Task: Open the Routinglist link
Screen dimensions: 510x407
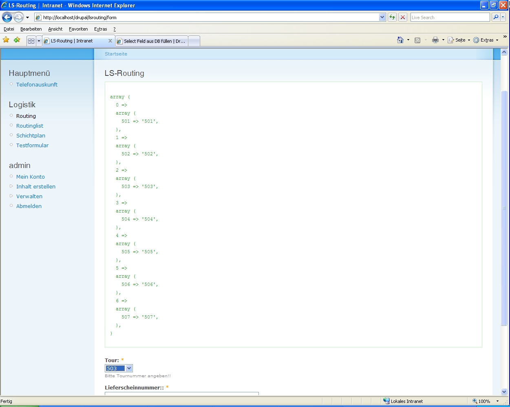Action: pyautogui.click(x=30, y=126)
